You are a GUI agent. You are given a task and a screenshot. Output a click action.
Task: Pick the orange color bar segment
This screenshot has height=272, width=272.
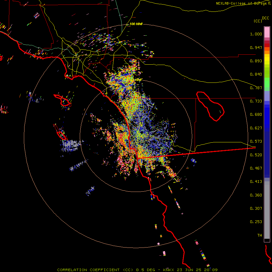click(x=267, y=52)
